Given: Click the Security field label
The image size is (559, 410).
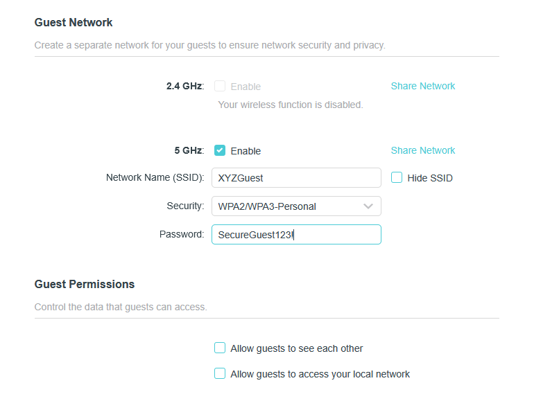Looking at the screenshot, I should click(x=185, y=206).
